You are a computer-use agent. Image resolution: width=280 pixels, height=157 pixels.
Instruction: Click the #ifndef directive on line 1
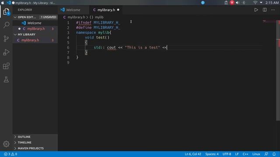pos(84,23)
